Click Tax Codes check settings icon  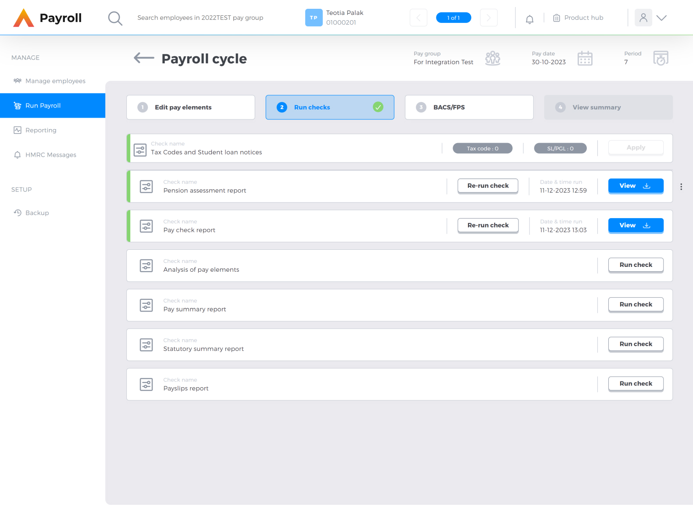(x=140, y=150)
